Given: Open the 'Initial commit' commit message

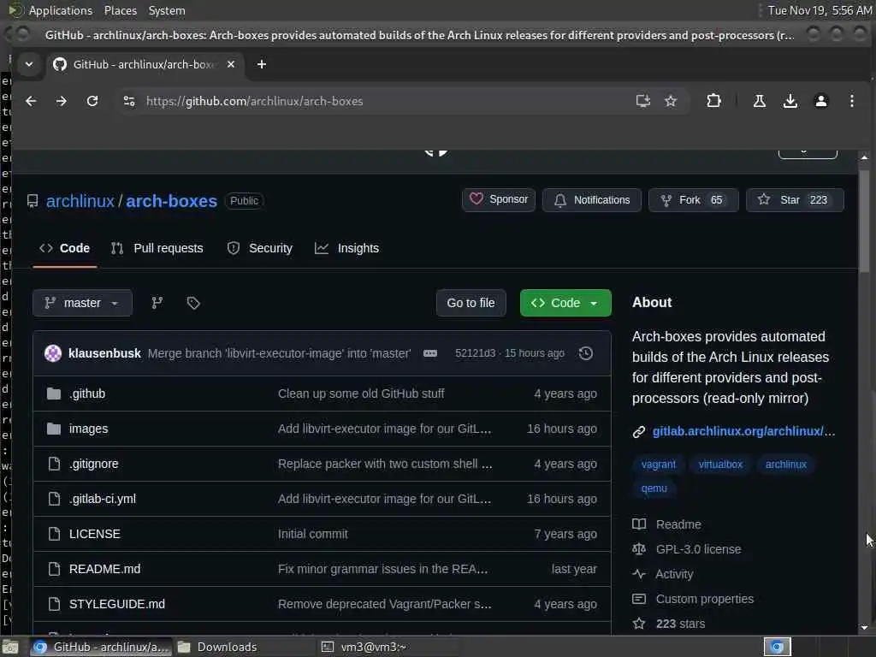Looking at the screenshot, I should [313, 534].
